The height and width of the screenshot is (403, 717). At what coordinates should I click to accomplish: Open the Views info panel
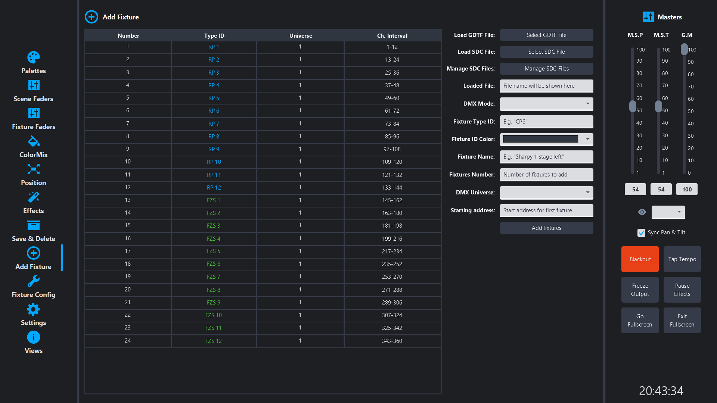(x=33, y=337)
